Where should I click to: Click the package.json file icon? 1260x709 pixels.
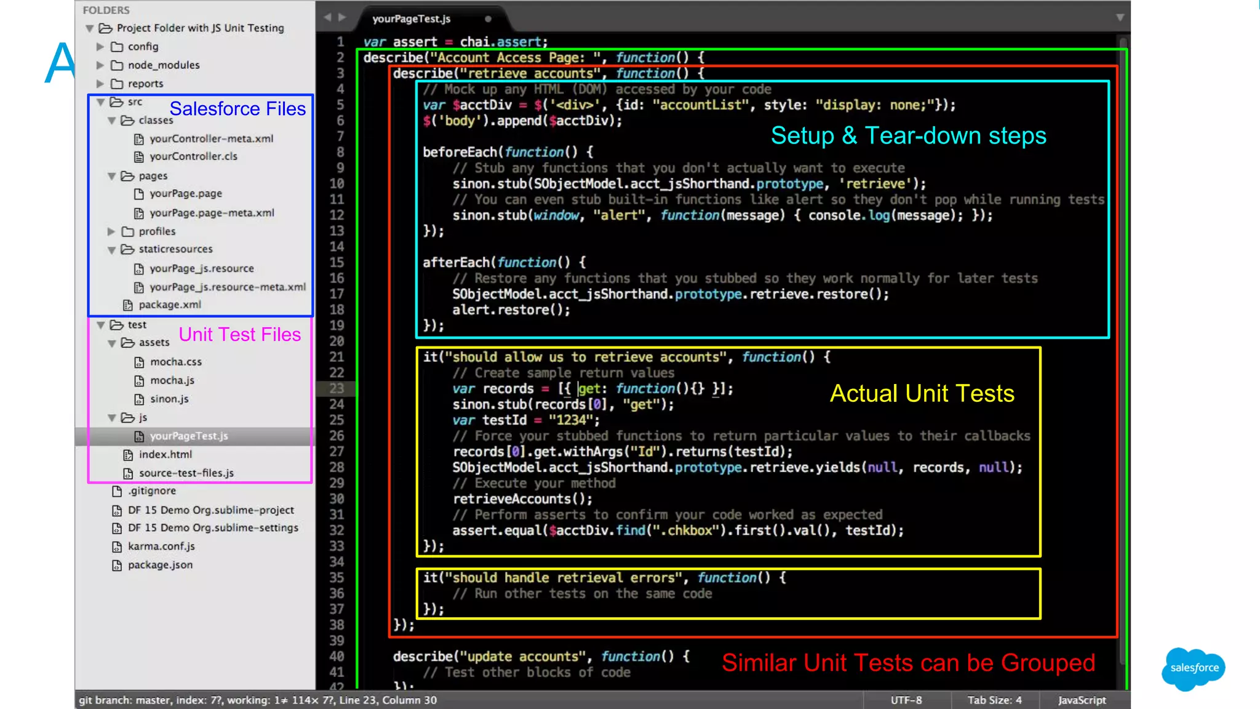pos(117,565)
